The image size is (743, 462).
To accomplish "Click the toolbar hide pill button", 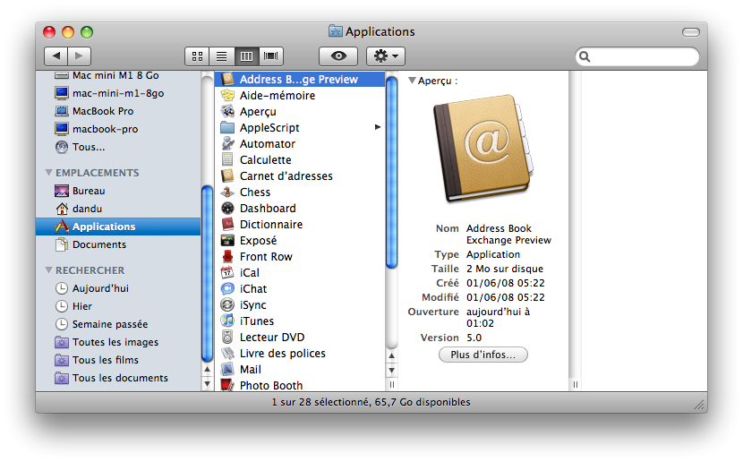I will coord(691,32).
